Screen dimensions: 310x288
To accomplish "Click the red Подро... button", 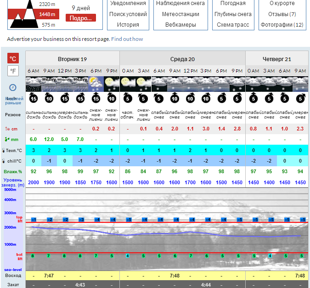I will point(81,18).
